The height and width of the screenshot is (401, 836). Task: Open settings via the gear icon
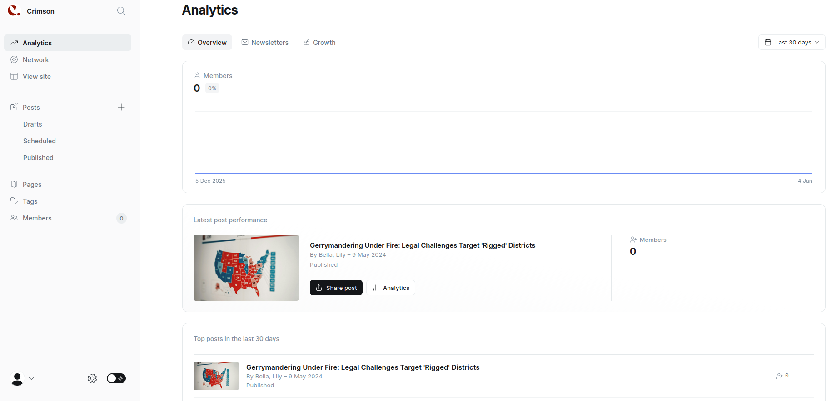coord(92,378)
